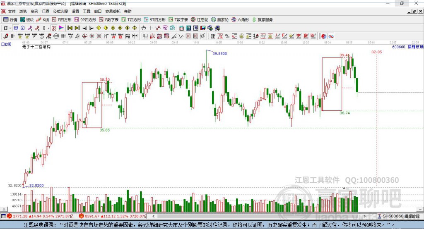The height and width of the screenshot is (229, 424).
Task: Open the 交易委托 menu
Action: (x=113, y=11)
